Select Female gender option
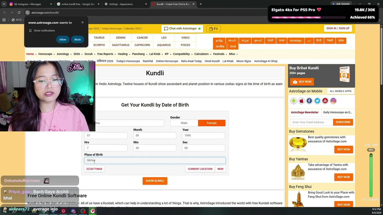Viewport: 383px width, 215px height. [x=212, y=123]
